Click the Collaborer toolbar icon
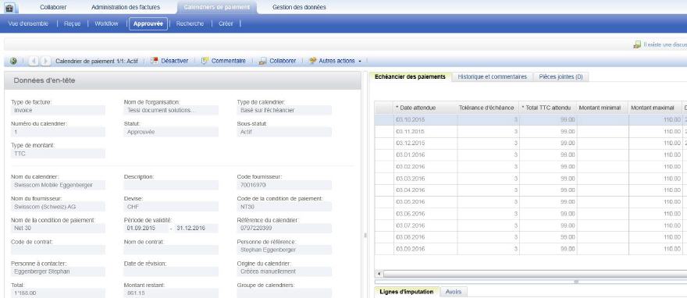Image resolution: width=687 pixels, height=298 pixels. (x=262, y=62)
